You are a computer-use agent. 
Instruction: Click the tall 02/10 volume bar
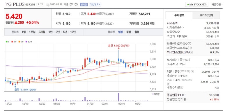click(x=119, y=97)
